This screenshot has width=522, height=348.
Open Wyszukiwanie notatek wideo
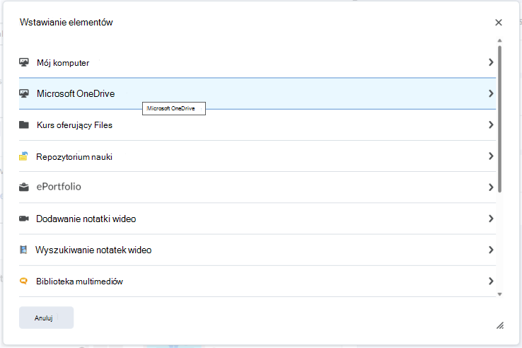pos(257,250)
